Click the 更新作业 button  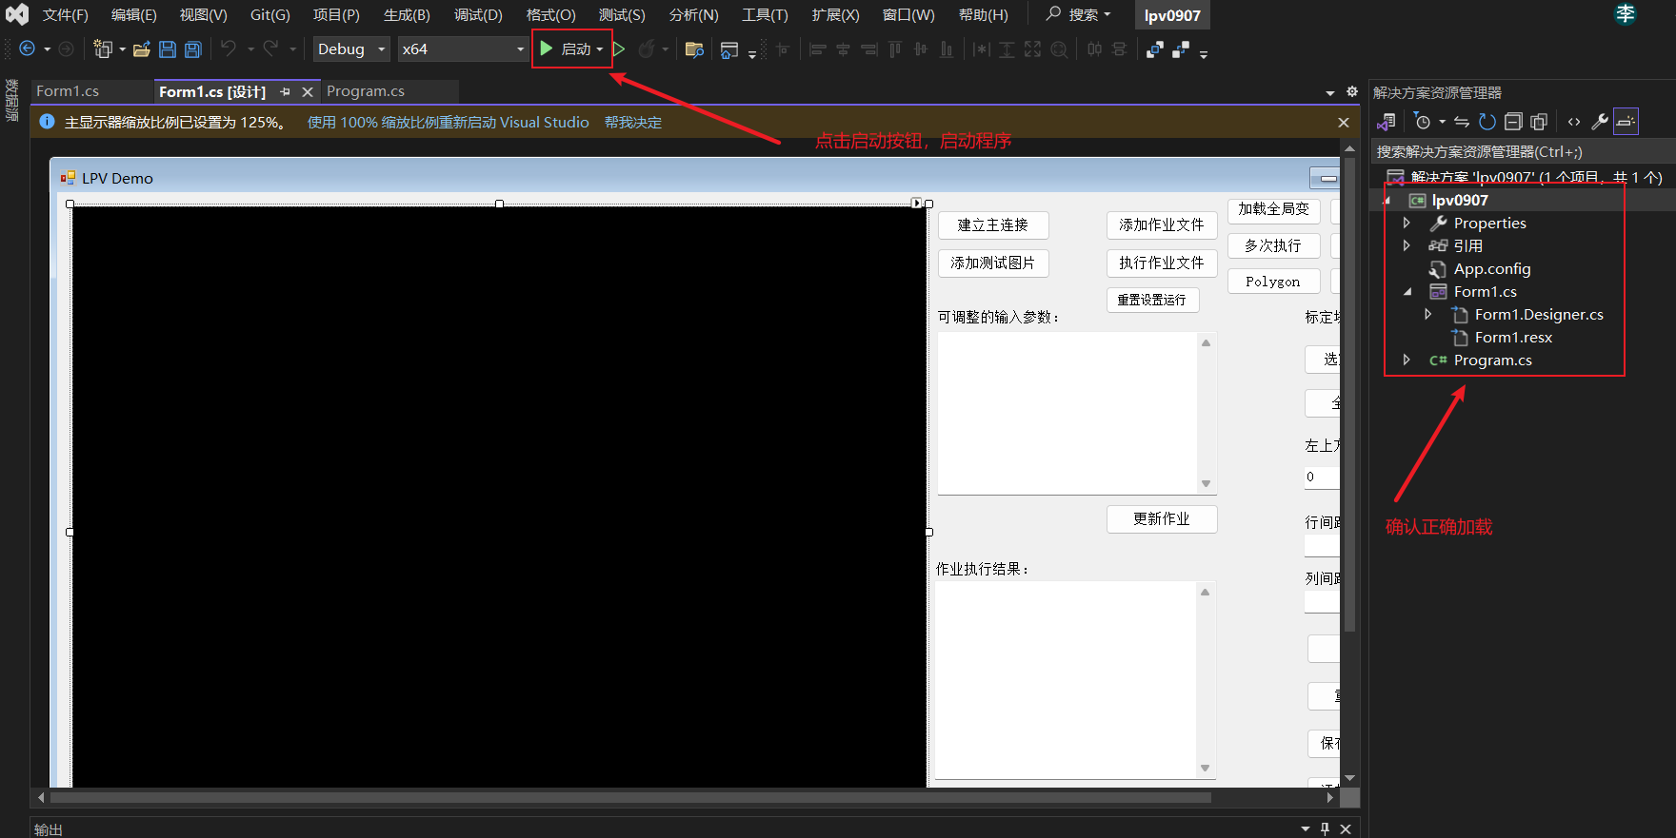pyautogui.click(x=1162, y=519)
